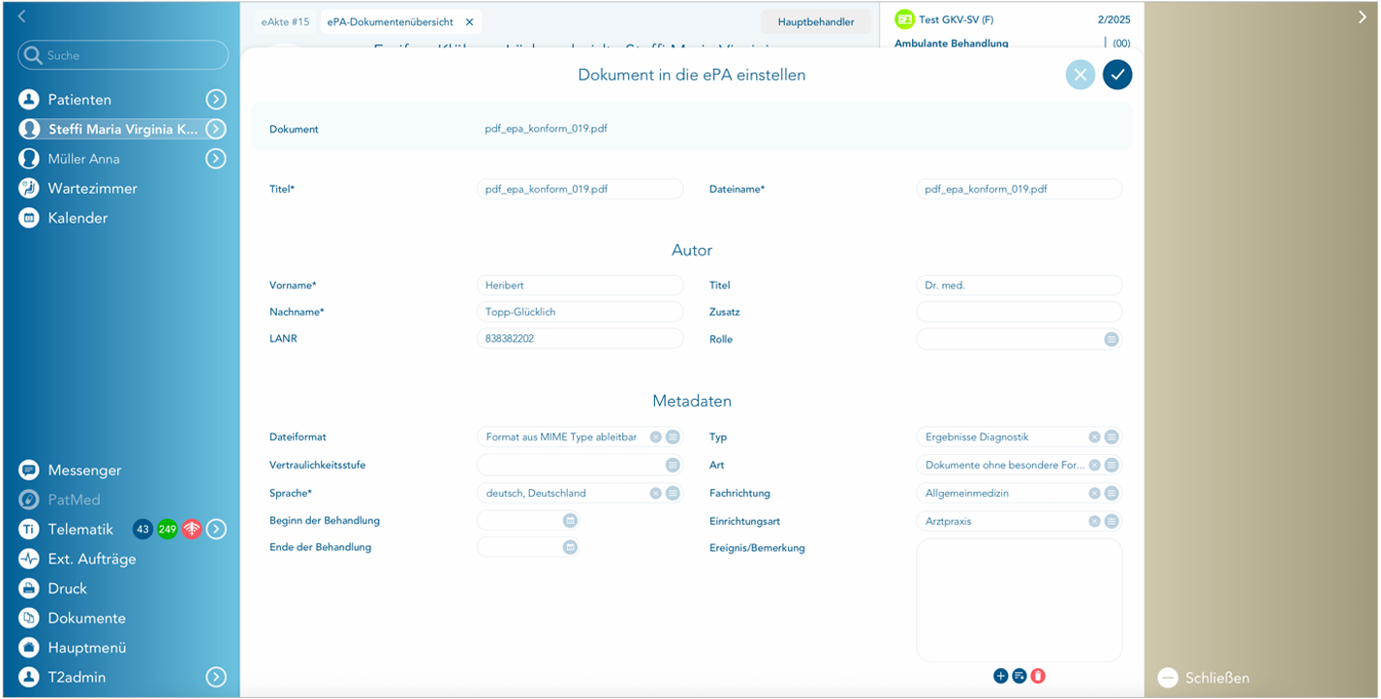Screen dimensions: 1381x699
Task: Expand the Patienten arrow in sidebar
Action: (x=216, y=100)
